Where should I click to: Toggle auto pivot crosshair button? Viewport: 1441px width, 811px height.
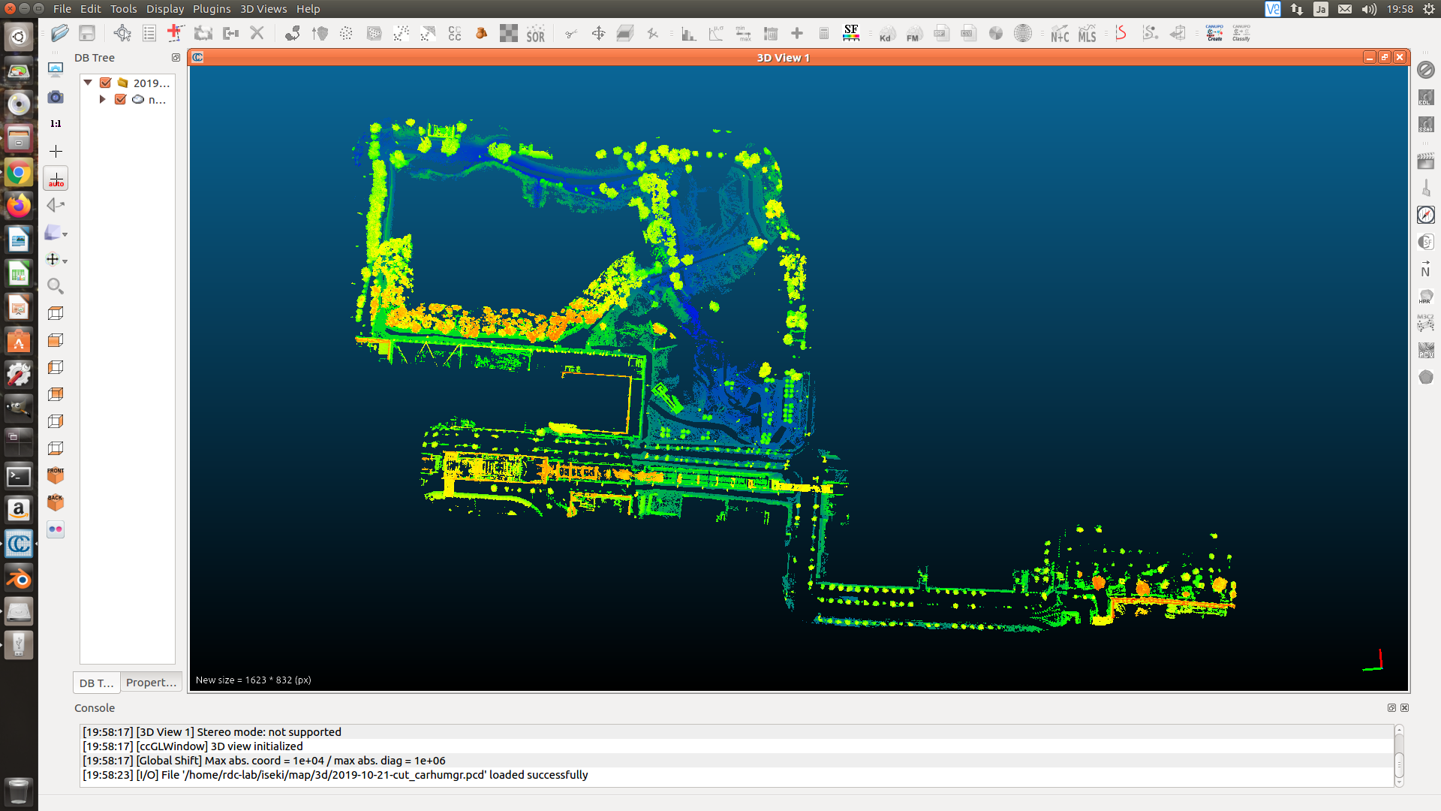pyautogui.click(x=56, y=179)
